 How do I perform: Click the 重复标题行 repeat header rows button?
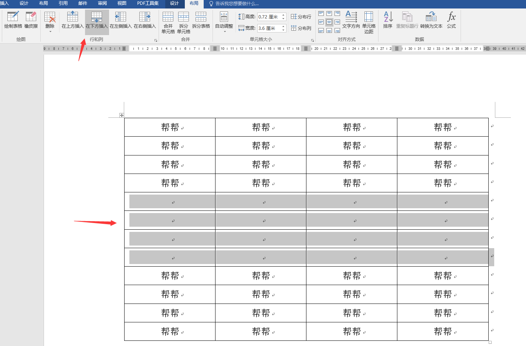click(x=407, y=20)
